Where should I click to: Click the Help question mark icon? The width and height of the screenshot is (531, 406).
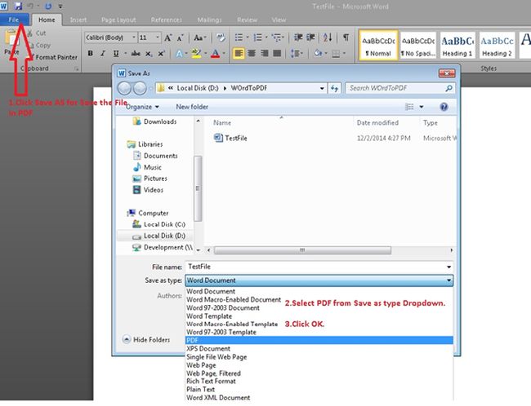click(x=444, y=107)
